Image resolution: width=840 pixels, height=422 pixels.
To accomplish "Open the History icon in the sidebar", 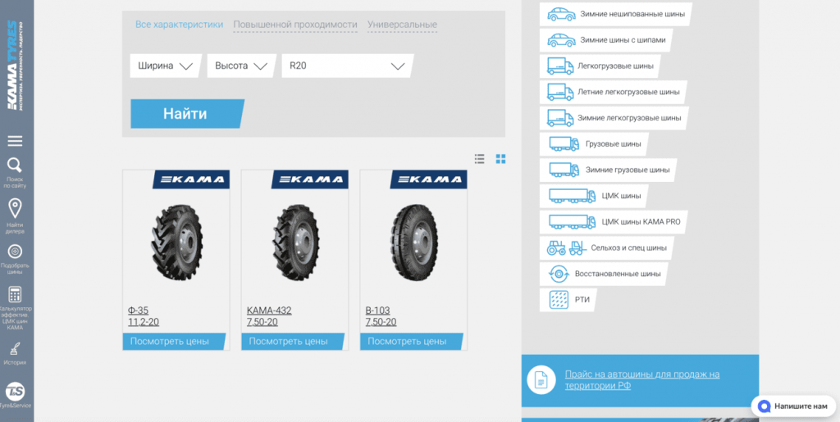I will tap(15, 349).
